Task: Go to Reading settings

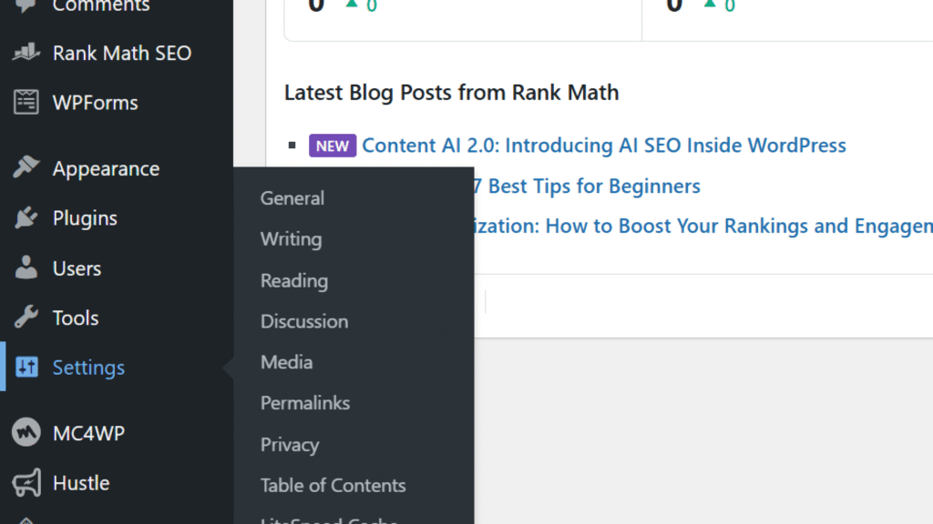Action: pos(293,280)
